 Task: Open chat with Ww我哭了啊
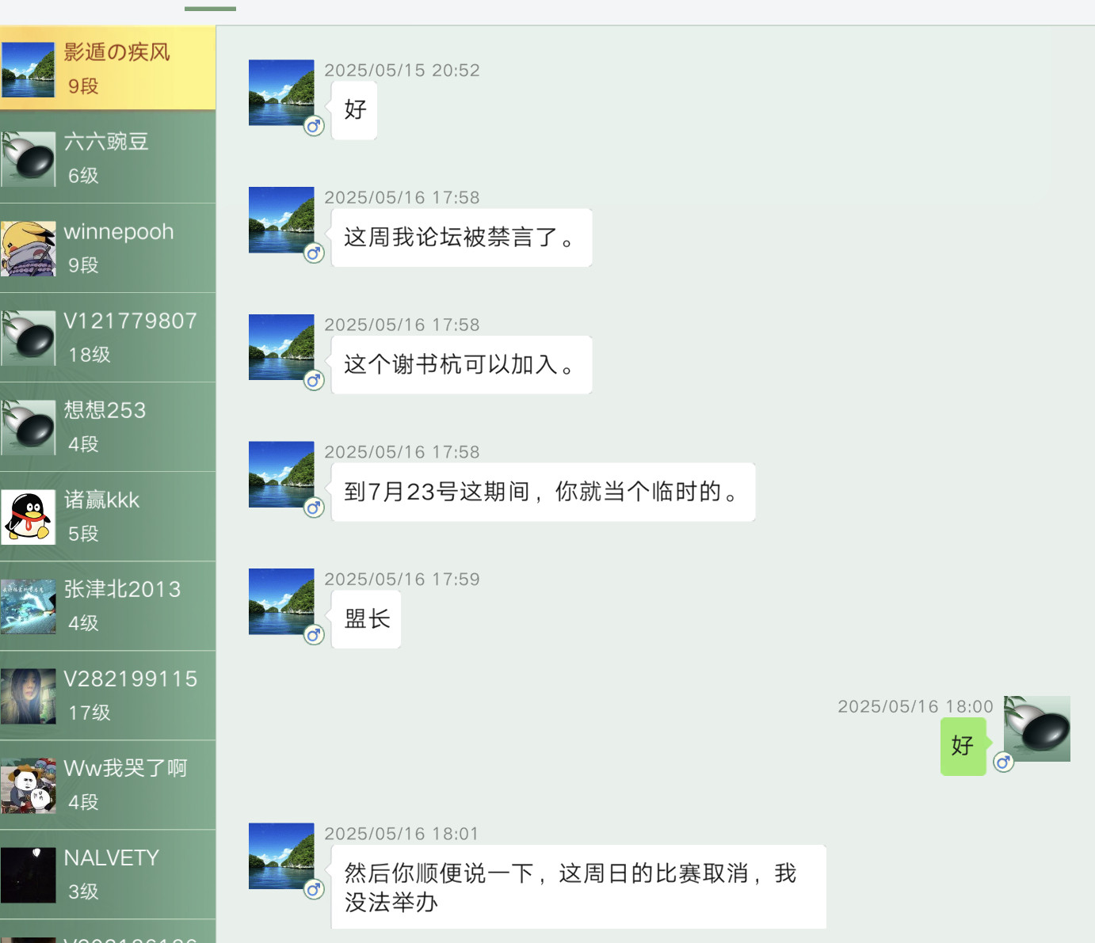[x=108, y=785]
